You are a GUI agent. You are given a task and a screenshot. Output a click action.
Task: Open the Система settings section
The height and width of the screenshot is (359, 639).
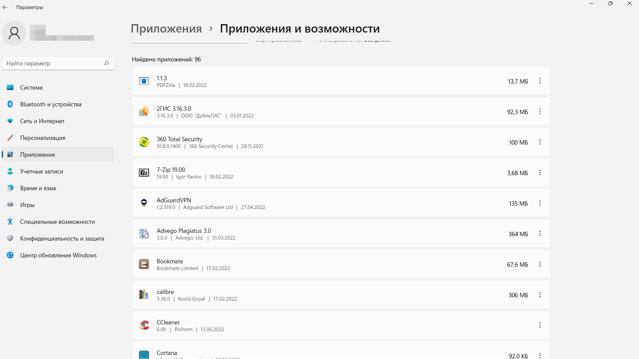[x=58, y=88]
